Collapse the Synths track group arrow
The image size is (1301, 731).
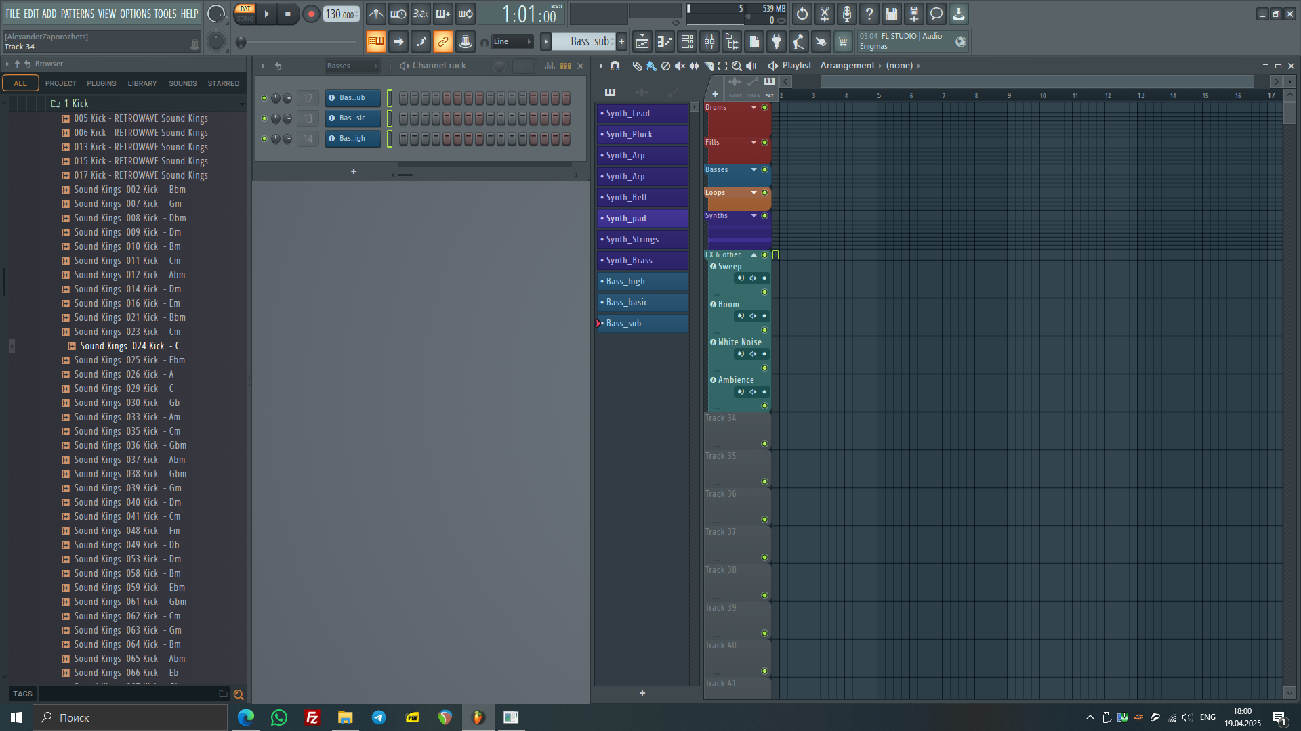753,215
